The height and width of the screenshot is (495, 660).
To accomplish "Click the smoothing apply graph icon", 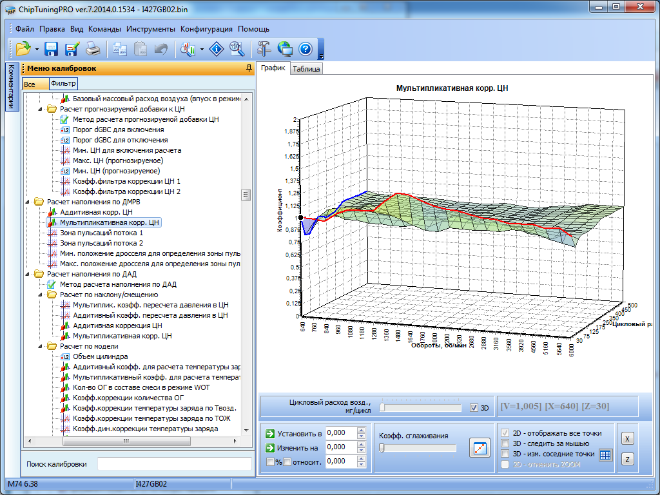I will (480, 448).
